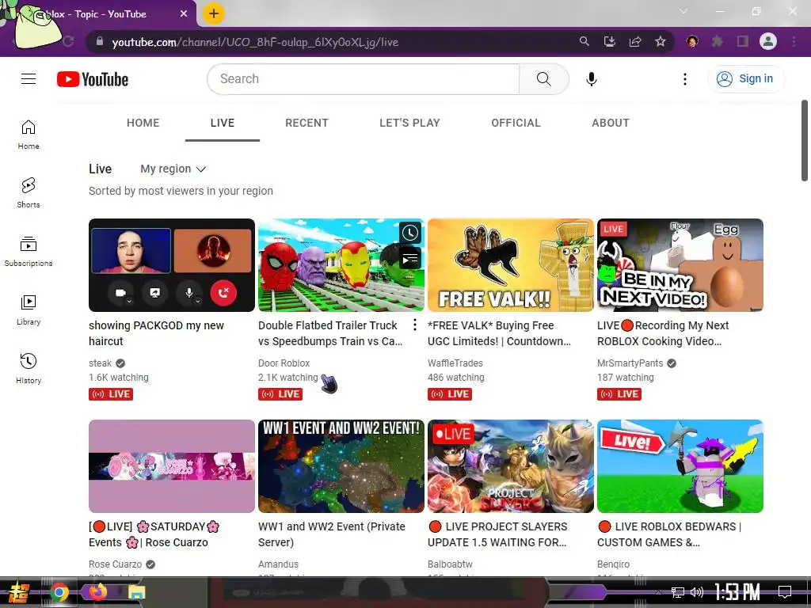Go to Home in the sidebar
This screenshot has width=811, height=608.
point(29,135)
